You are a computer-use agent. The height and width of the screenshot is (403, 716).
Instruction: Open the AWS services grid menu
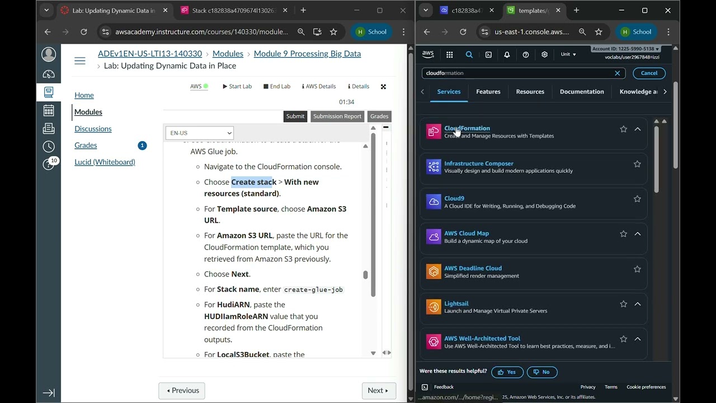click(449, 54)
